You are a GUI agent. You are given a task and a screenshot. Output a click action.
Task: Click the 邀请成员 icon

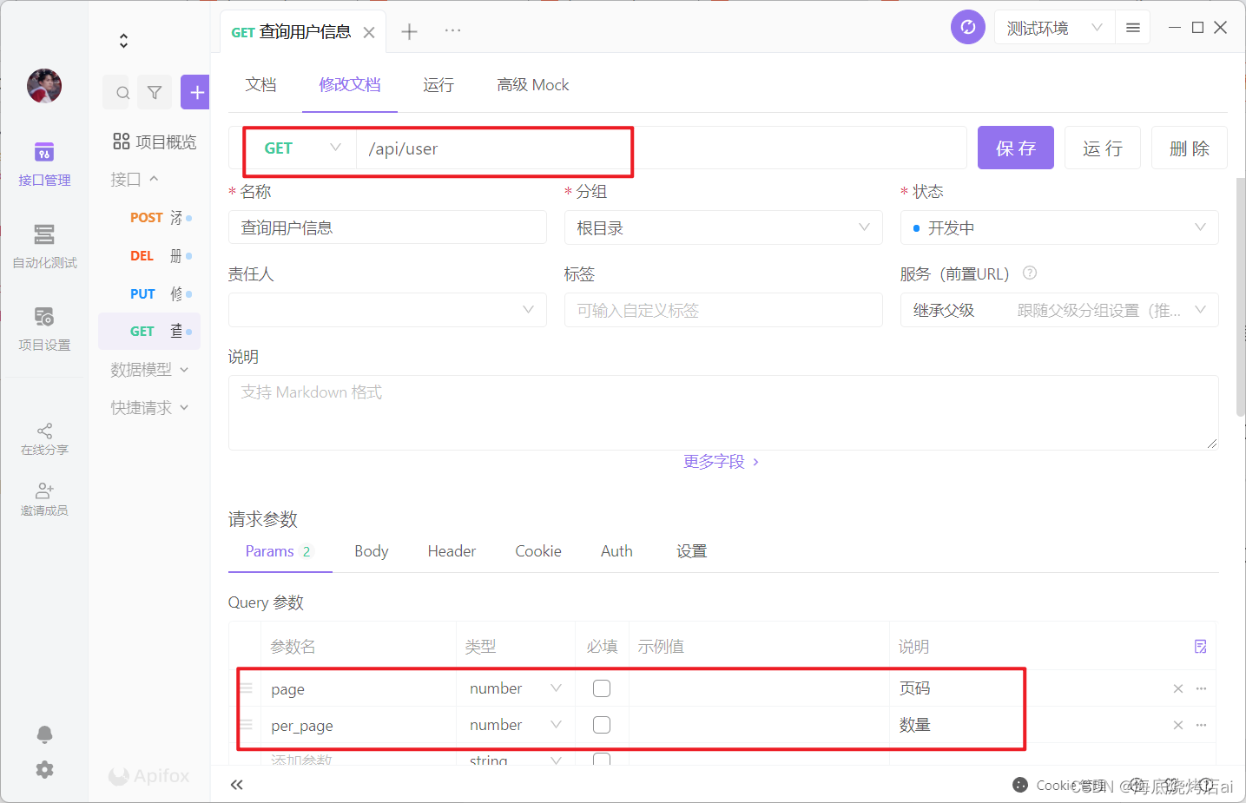tap(44, 491)
